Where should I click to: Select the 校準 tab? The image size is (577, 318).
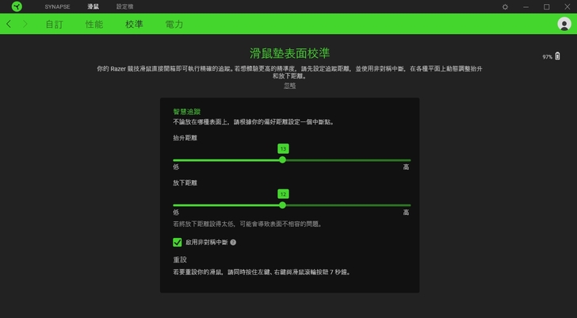click(x=134, y=25)
